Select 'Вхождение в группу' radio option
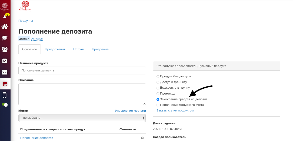The width and height of the screenshot is (293, 141). [x=158, y=88]
